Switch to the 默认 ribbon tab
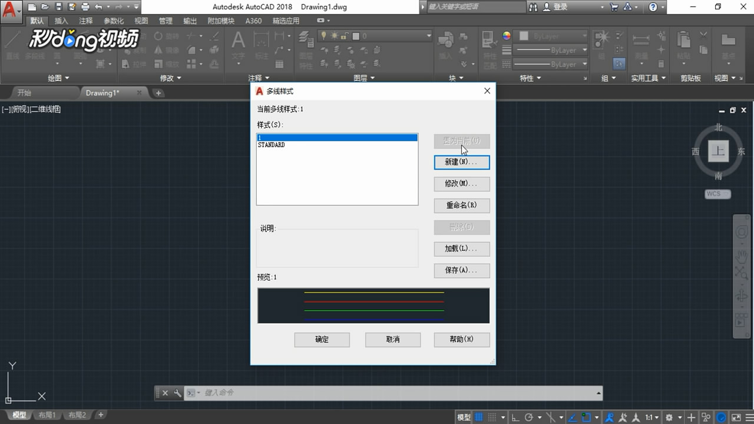Viewport: 754px width, 424px height. click(x=37, y=21)
